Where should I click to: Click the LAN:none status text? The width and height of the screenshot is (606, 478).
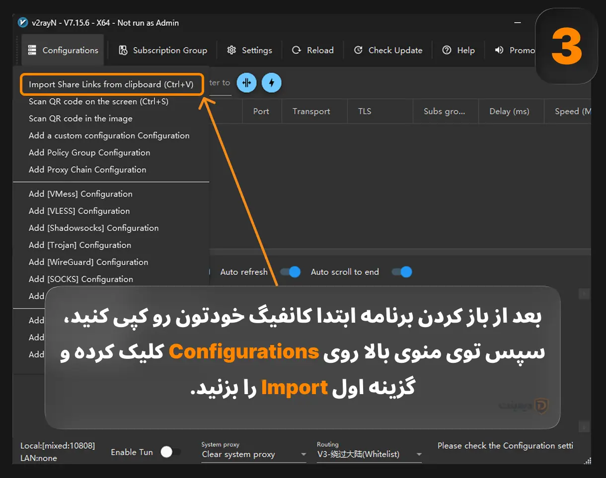[39, 458]
